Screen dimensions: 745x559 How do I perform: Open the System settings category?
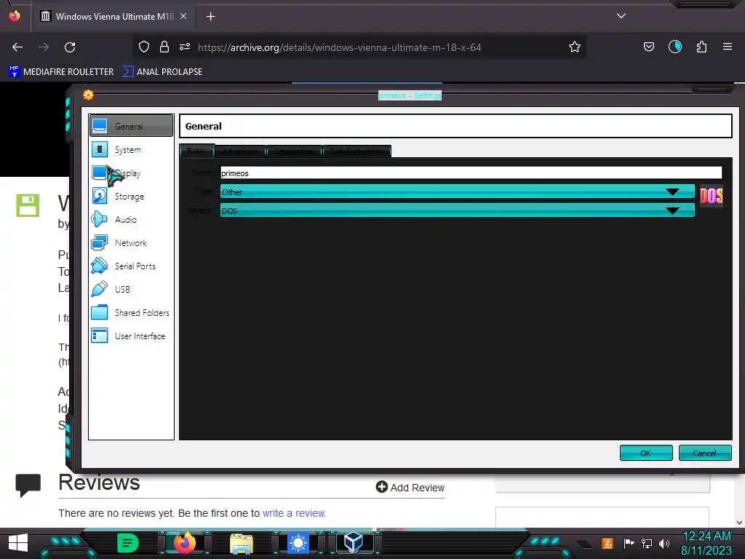pos(131,150)
